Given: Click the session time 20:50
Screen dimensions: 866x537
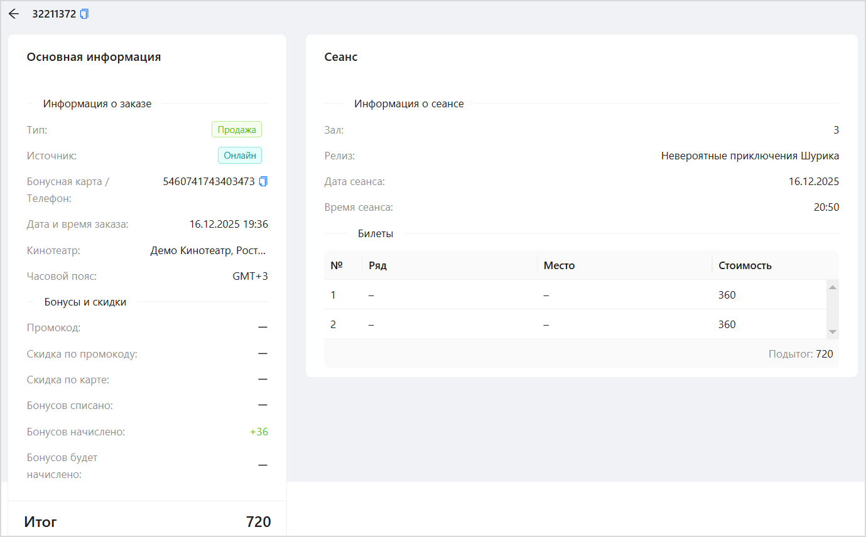Looking at the screenshot, I should (826, 207).
